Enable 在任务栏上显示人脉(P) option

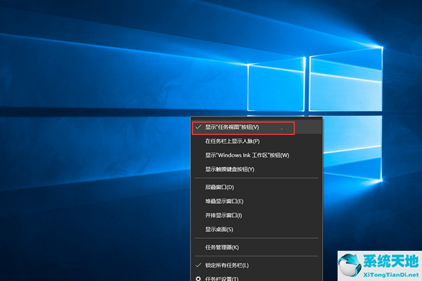(x=231, y=141)
